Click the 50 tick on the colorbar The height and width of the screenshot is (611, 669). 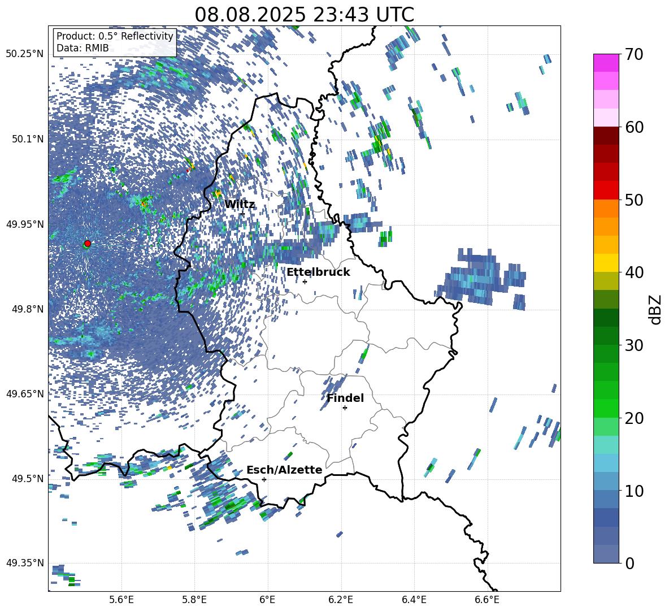[x=634, y=200]
